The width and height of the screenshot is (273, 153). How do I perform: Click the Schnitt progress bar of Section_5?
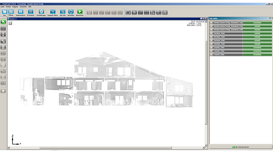(x=257, y=37)
